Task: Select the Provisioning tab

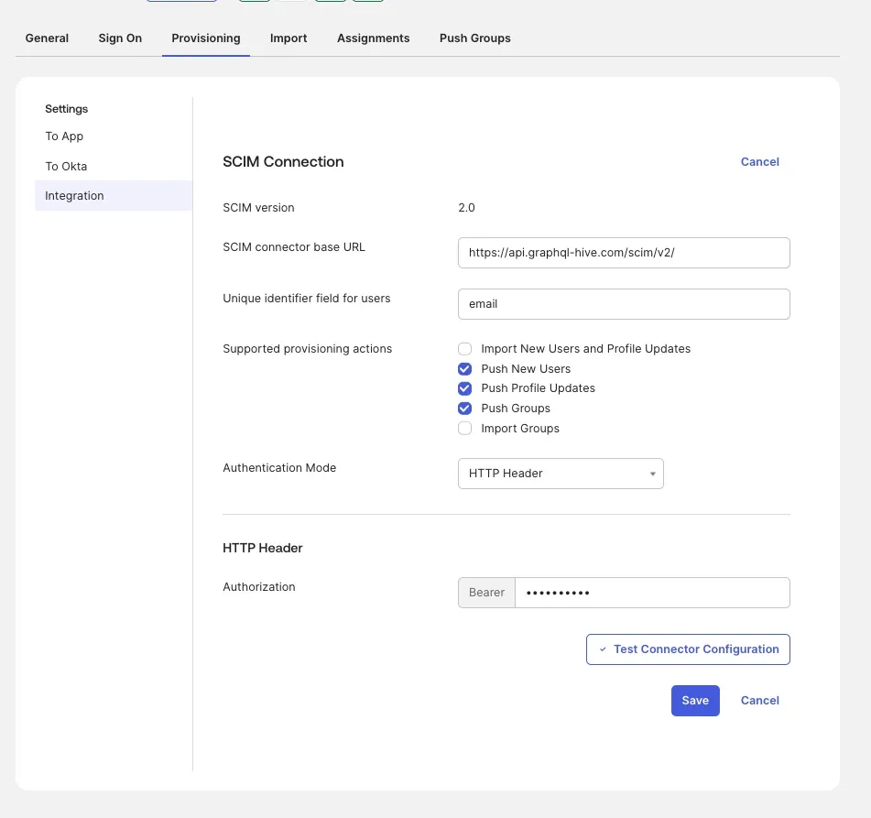Action: click(x=206, y=38)
